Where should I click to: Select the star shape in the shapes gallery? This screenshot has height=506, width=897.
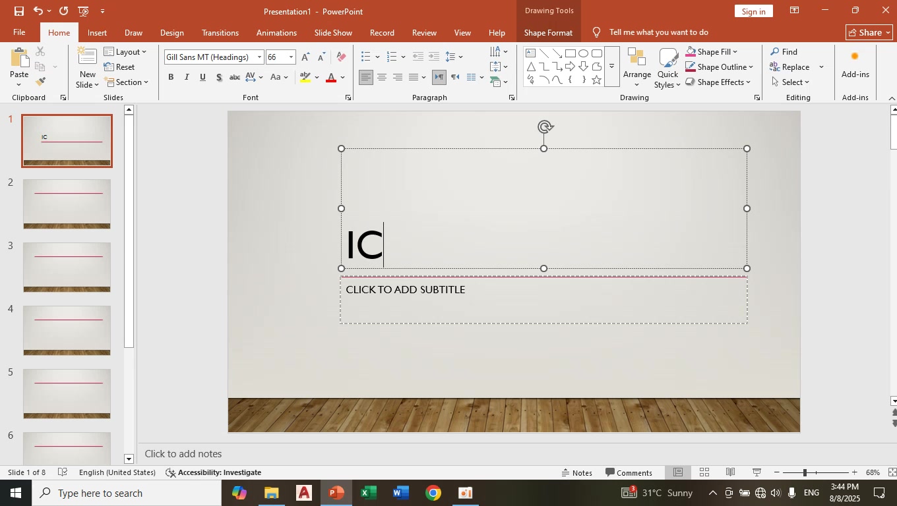tap(596, 80)
